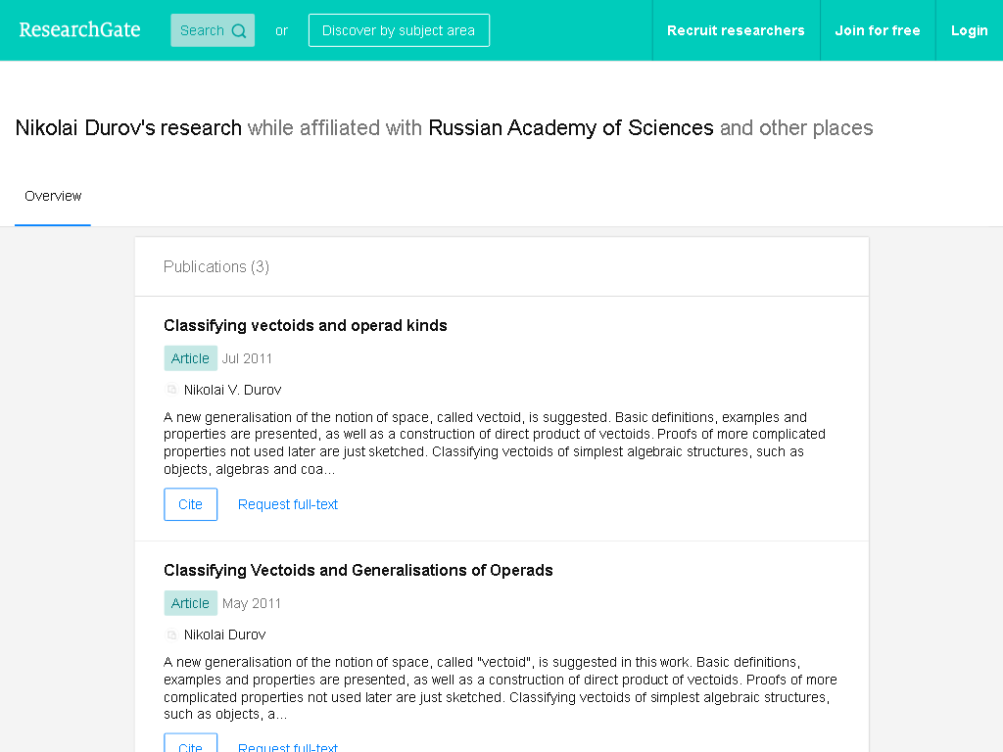Click the Article tag dated Jul 2011
Image resolution: width=1003 pixels, height=752 pixels.
(x=190, y=358)
